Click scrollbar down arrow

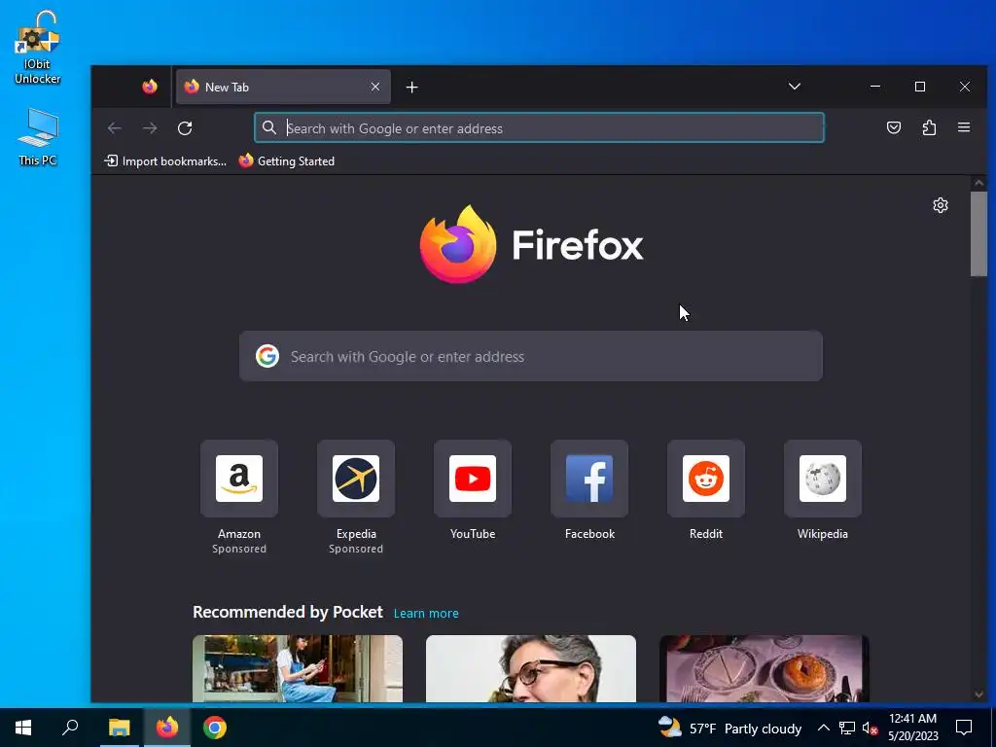click(978, 694)
